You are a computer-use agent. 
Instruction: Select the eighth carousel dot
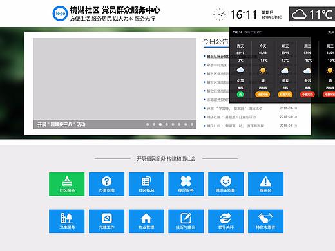(x=192, y=124)
